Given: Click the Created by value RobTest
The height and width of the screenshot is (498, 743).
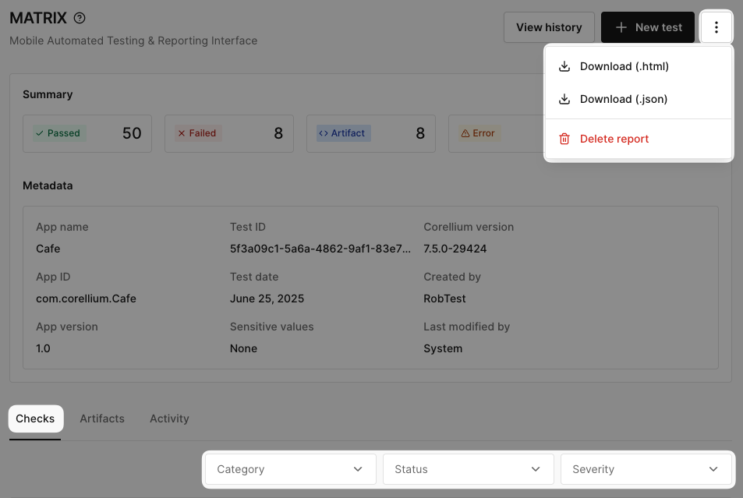Looking at the screenshot, I should point(444,298).
